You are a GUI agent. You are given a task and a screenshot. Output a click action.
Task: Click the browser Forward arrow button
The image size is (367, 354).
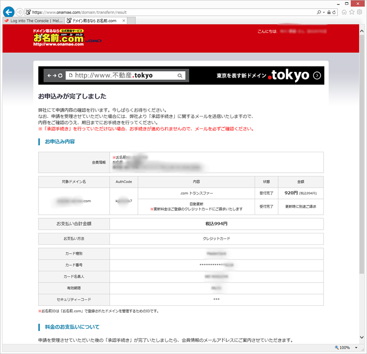click(20, 12)
